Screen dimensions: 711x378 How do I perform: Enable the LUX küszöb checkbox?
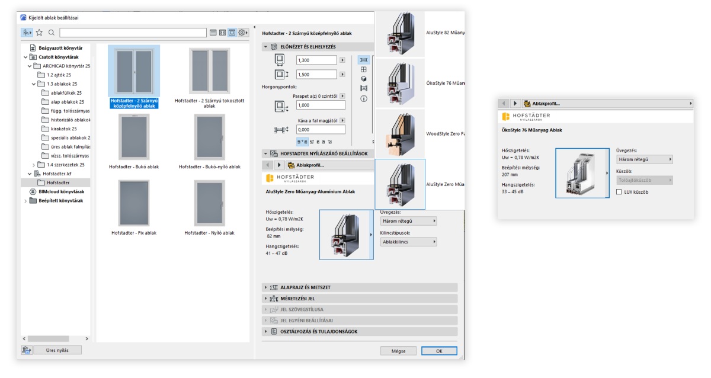click(619, 192)
